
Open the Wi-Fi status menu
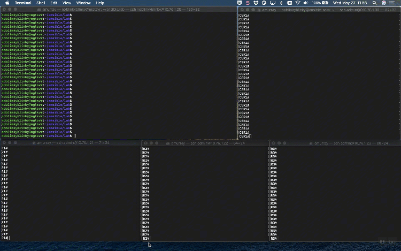pos(297,3)
